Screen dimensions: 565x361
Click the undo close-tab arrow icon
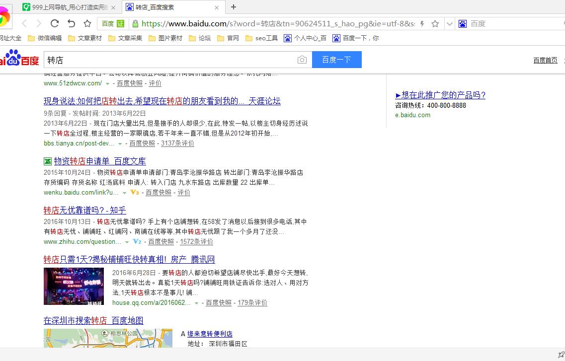coord(71,23)
